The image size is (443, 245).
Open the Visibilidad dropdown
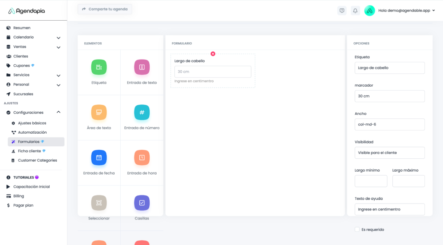pyautogui.click(x=389, y=153)
